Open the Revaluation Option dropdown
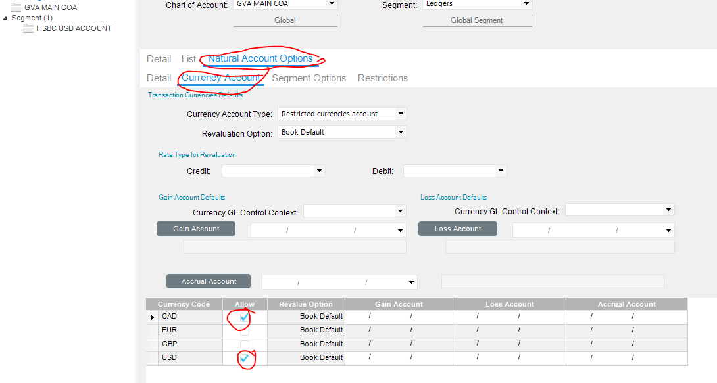This screenshot has height=383, width=717. pos(401,132)
